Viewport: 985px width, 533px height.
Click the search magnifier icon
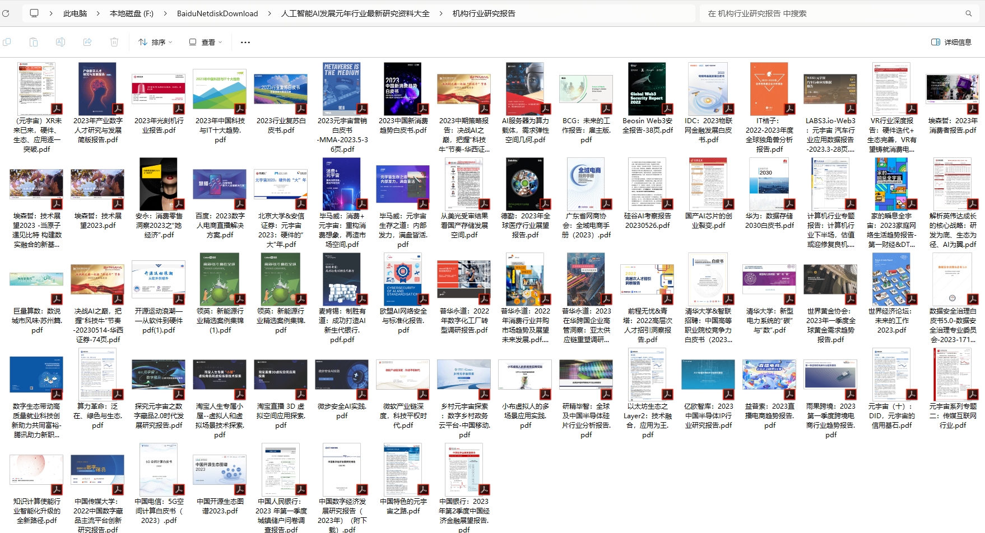coord(968,13)
